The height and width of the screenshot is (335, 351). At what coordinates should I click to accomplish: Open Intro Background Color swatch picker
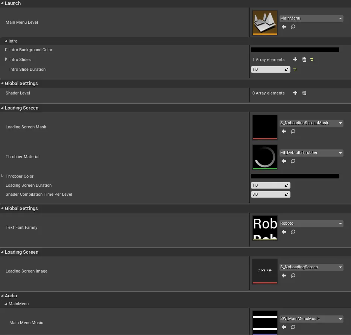pyautogui.click(x=295, y=50)
